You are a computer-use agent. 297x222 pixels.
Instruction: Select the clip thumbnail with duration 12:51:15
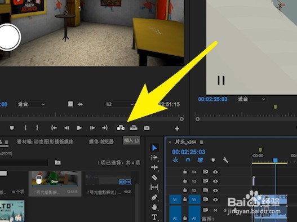click(55, 179)
